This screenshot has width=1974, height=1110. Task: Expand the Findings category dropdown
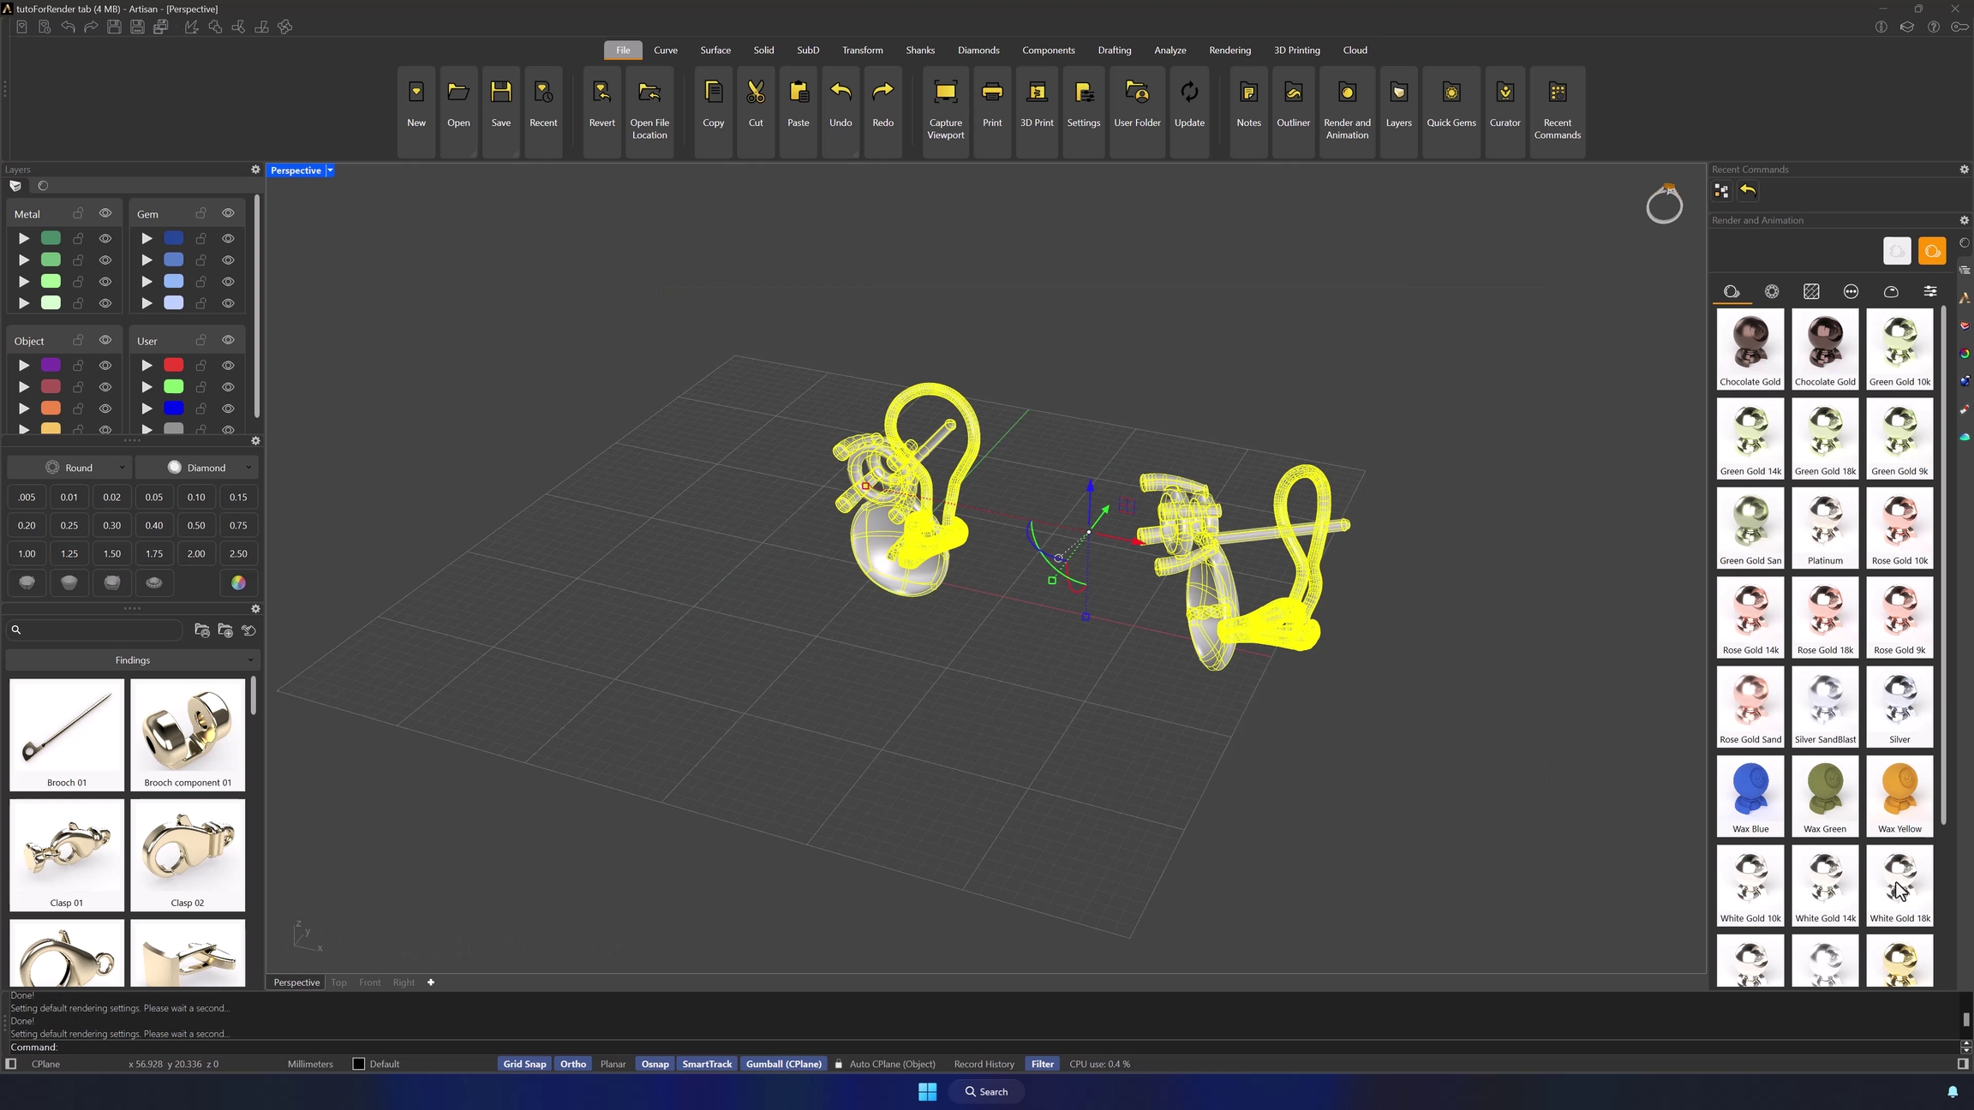[133, 660]
